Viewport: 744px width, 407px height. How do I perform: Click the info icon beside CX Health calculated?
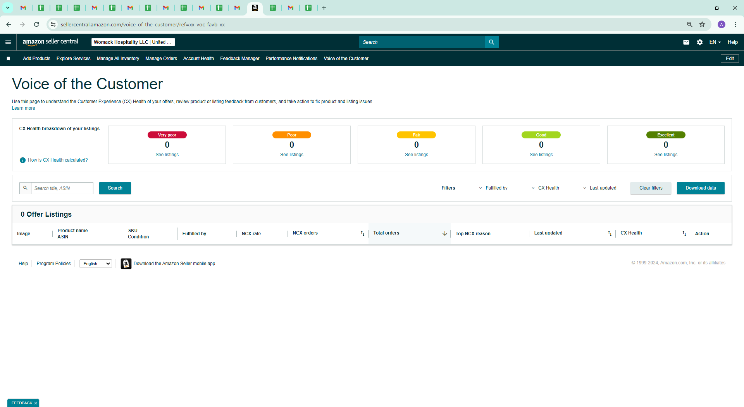(x=22, y=160)
